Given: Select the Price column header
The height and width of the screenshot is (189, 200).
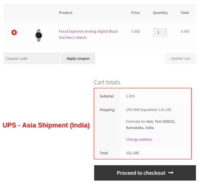Looking at the screenshot, I should coord(136,13).
